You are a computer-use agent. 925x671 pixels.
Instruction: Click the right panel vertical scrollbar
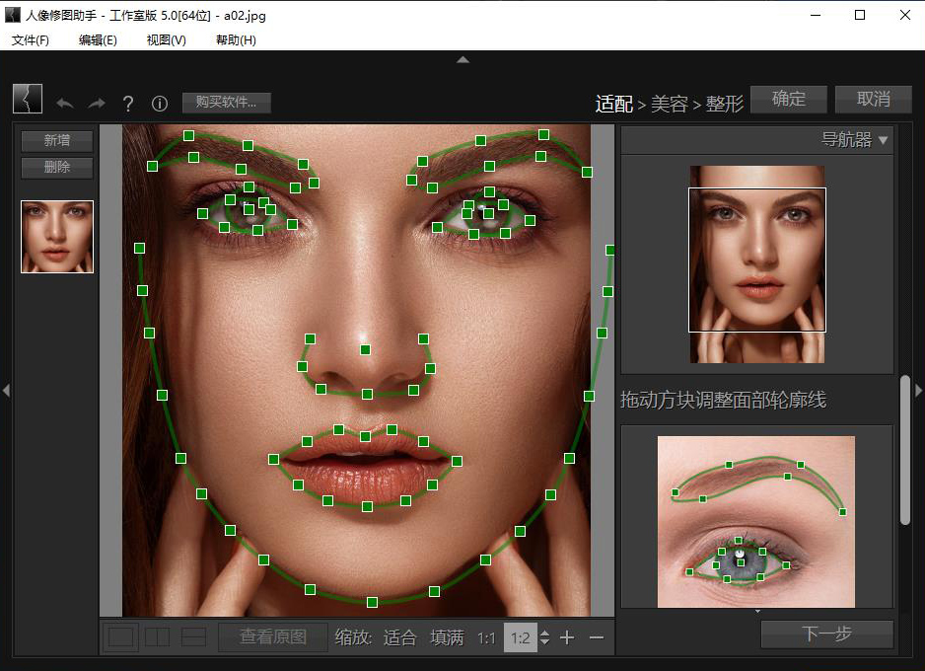(x=905, y=449)
